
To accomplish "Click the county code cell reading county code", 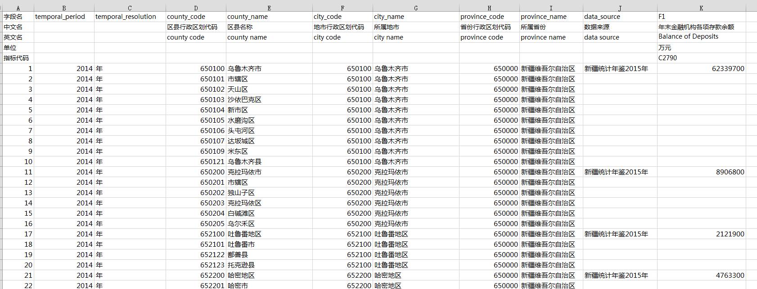I will coord(196,37).
